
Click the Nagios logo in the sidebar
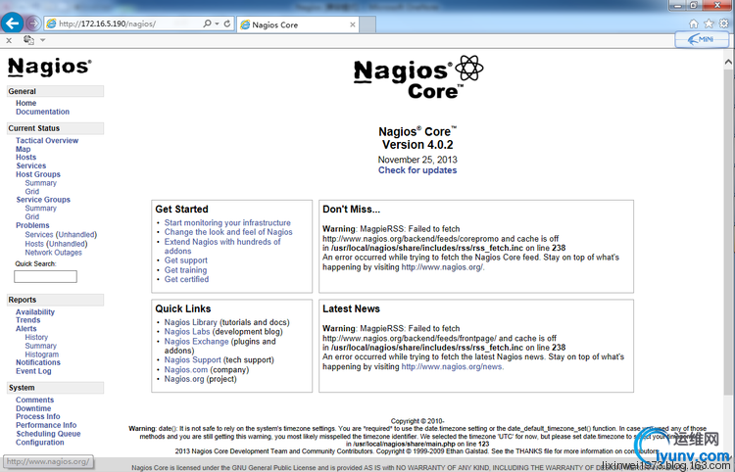pyautogui.click(x=50, y=67)
